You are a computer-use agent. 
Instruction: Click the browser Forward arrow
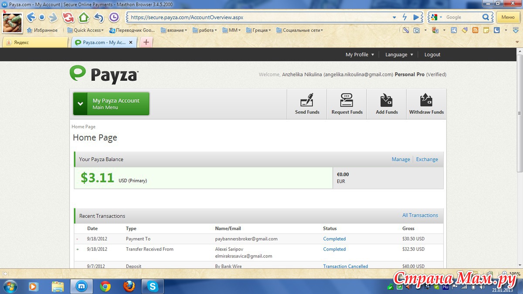click(x=53, y=17)
